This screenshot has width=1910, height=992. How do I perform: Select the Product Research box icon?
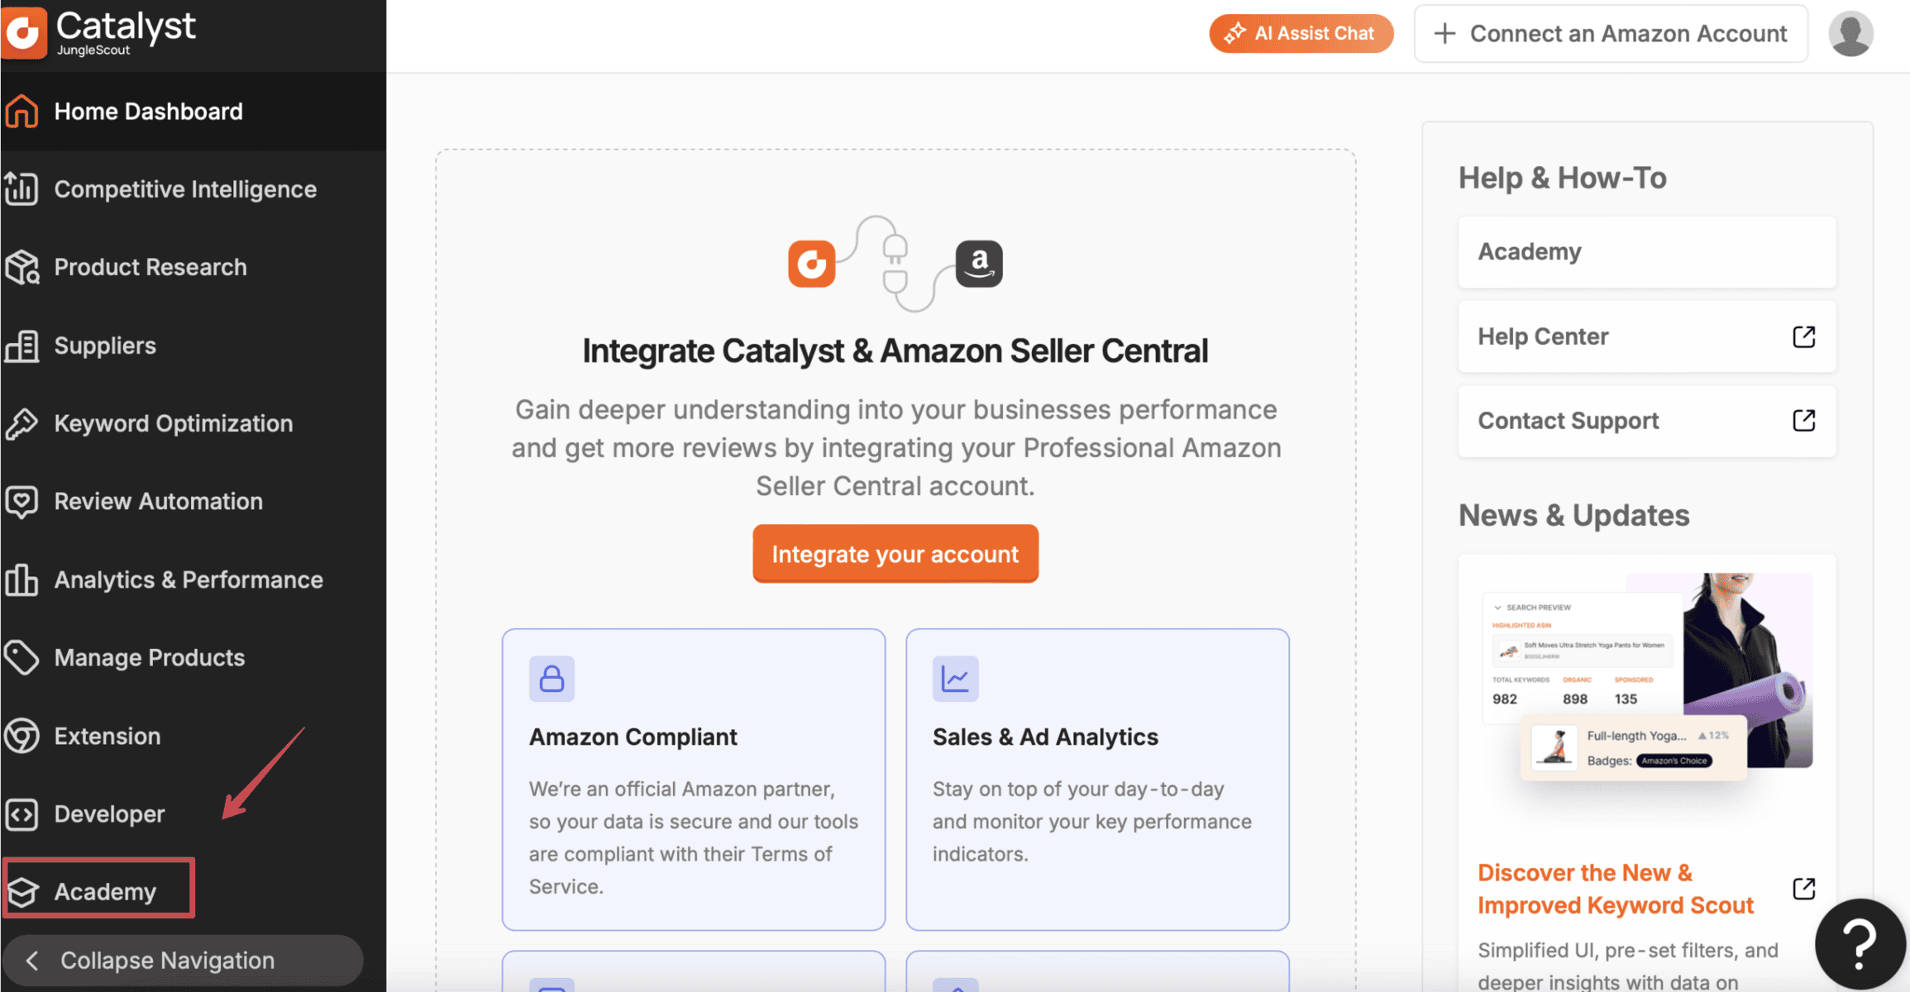coord(21,267)
